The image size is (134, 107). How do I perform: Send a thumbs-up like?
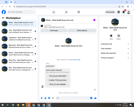tap(95, 98)
